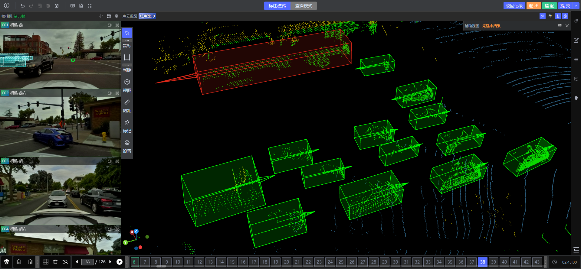
Task: Click the 测距 ruler measurement tool
Action: click(x=127, y=102)
